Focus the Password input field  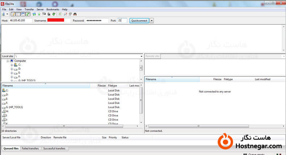point(97,21)
